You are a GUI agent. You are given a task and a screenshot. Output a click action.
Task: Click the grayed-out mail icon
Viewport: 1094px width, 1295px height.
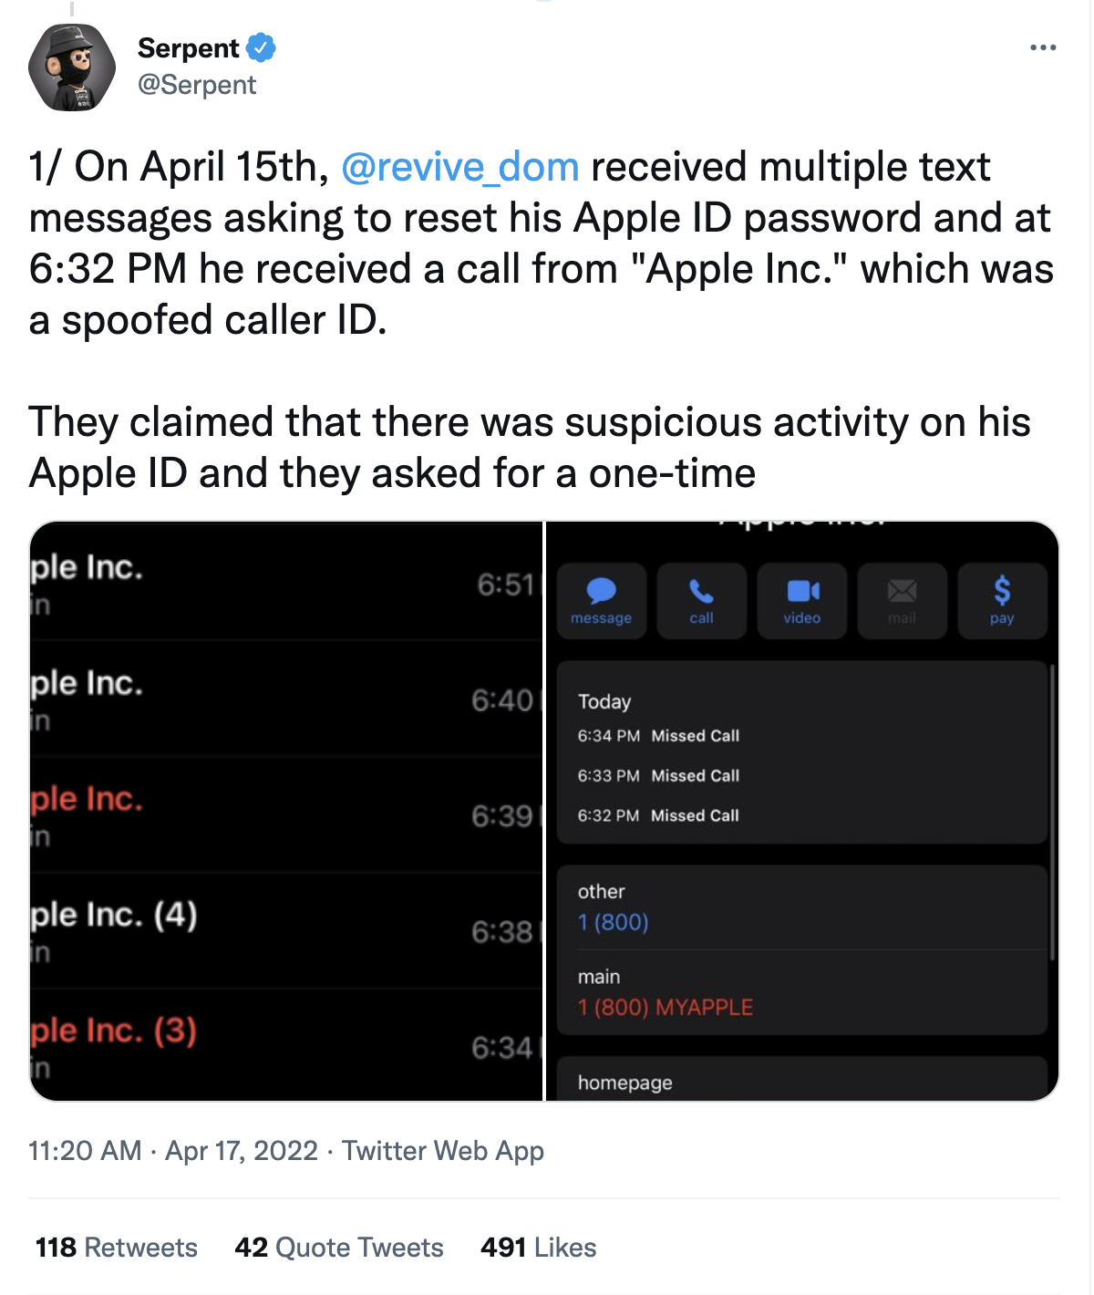click(902, 599)
